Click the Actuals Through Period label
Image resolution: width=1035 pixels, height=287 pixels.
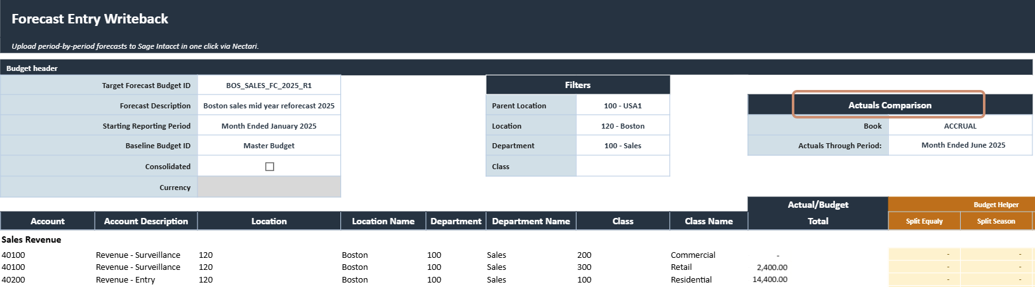tap(839, 146)
